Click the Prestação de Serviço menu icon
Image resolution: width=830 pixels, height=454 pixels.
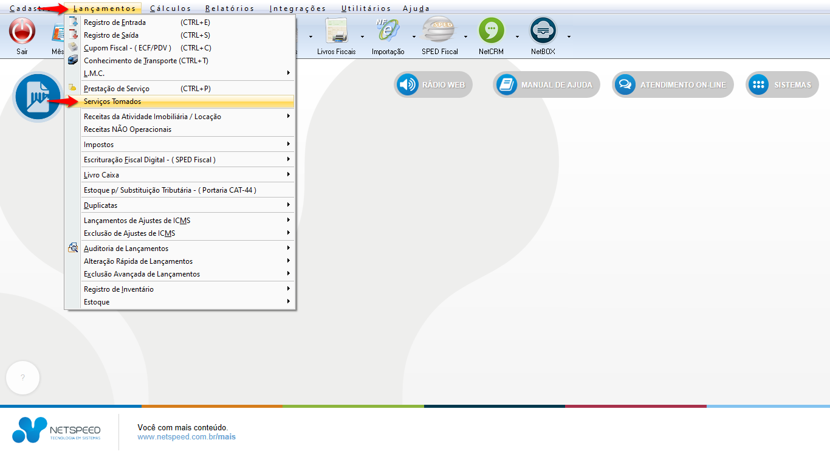(74, 88)
